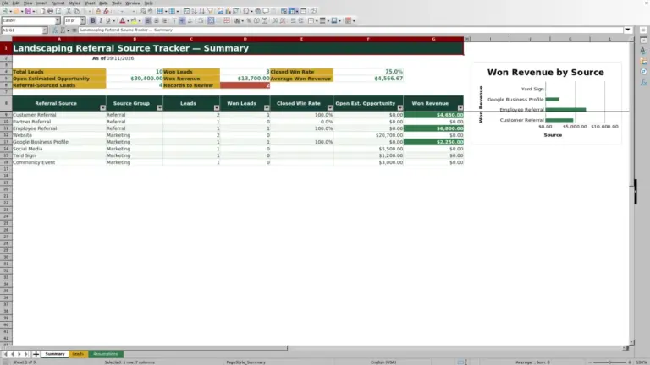
Task: Click the zoom slider in status bar
Action: coord(609,362)
